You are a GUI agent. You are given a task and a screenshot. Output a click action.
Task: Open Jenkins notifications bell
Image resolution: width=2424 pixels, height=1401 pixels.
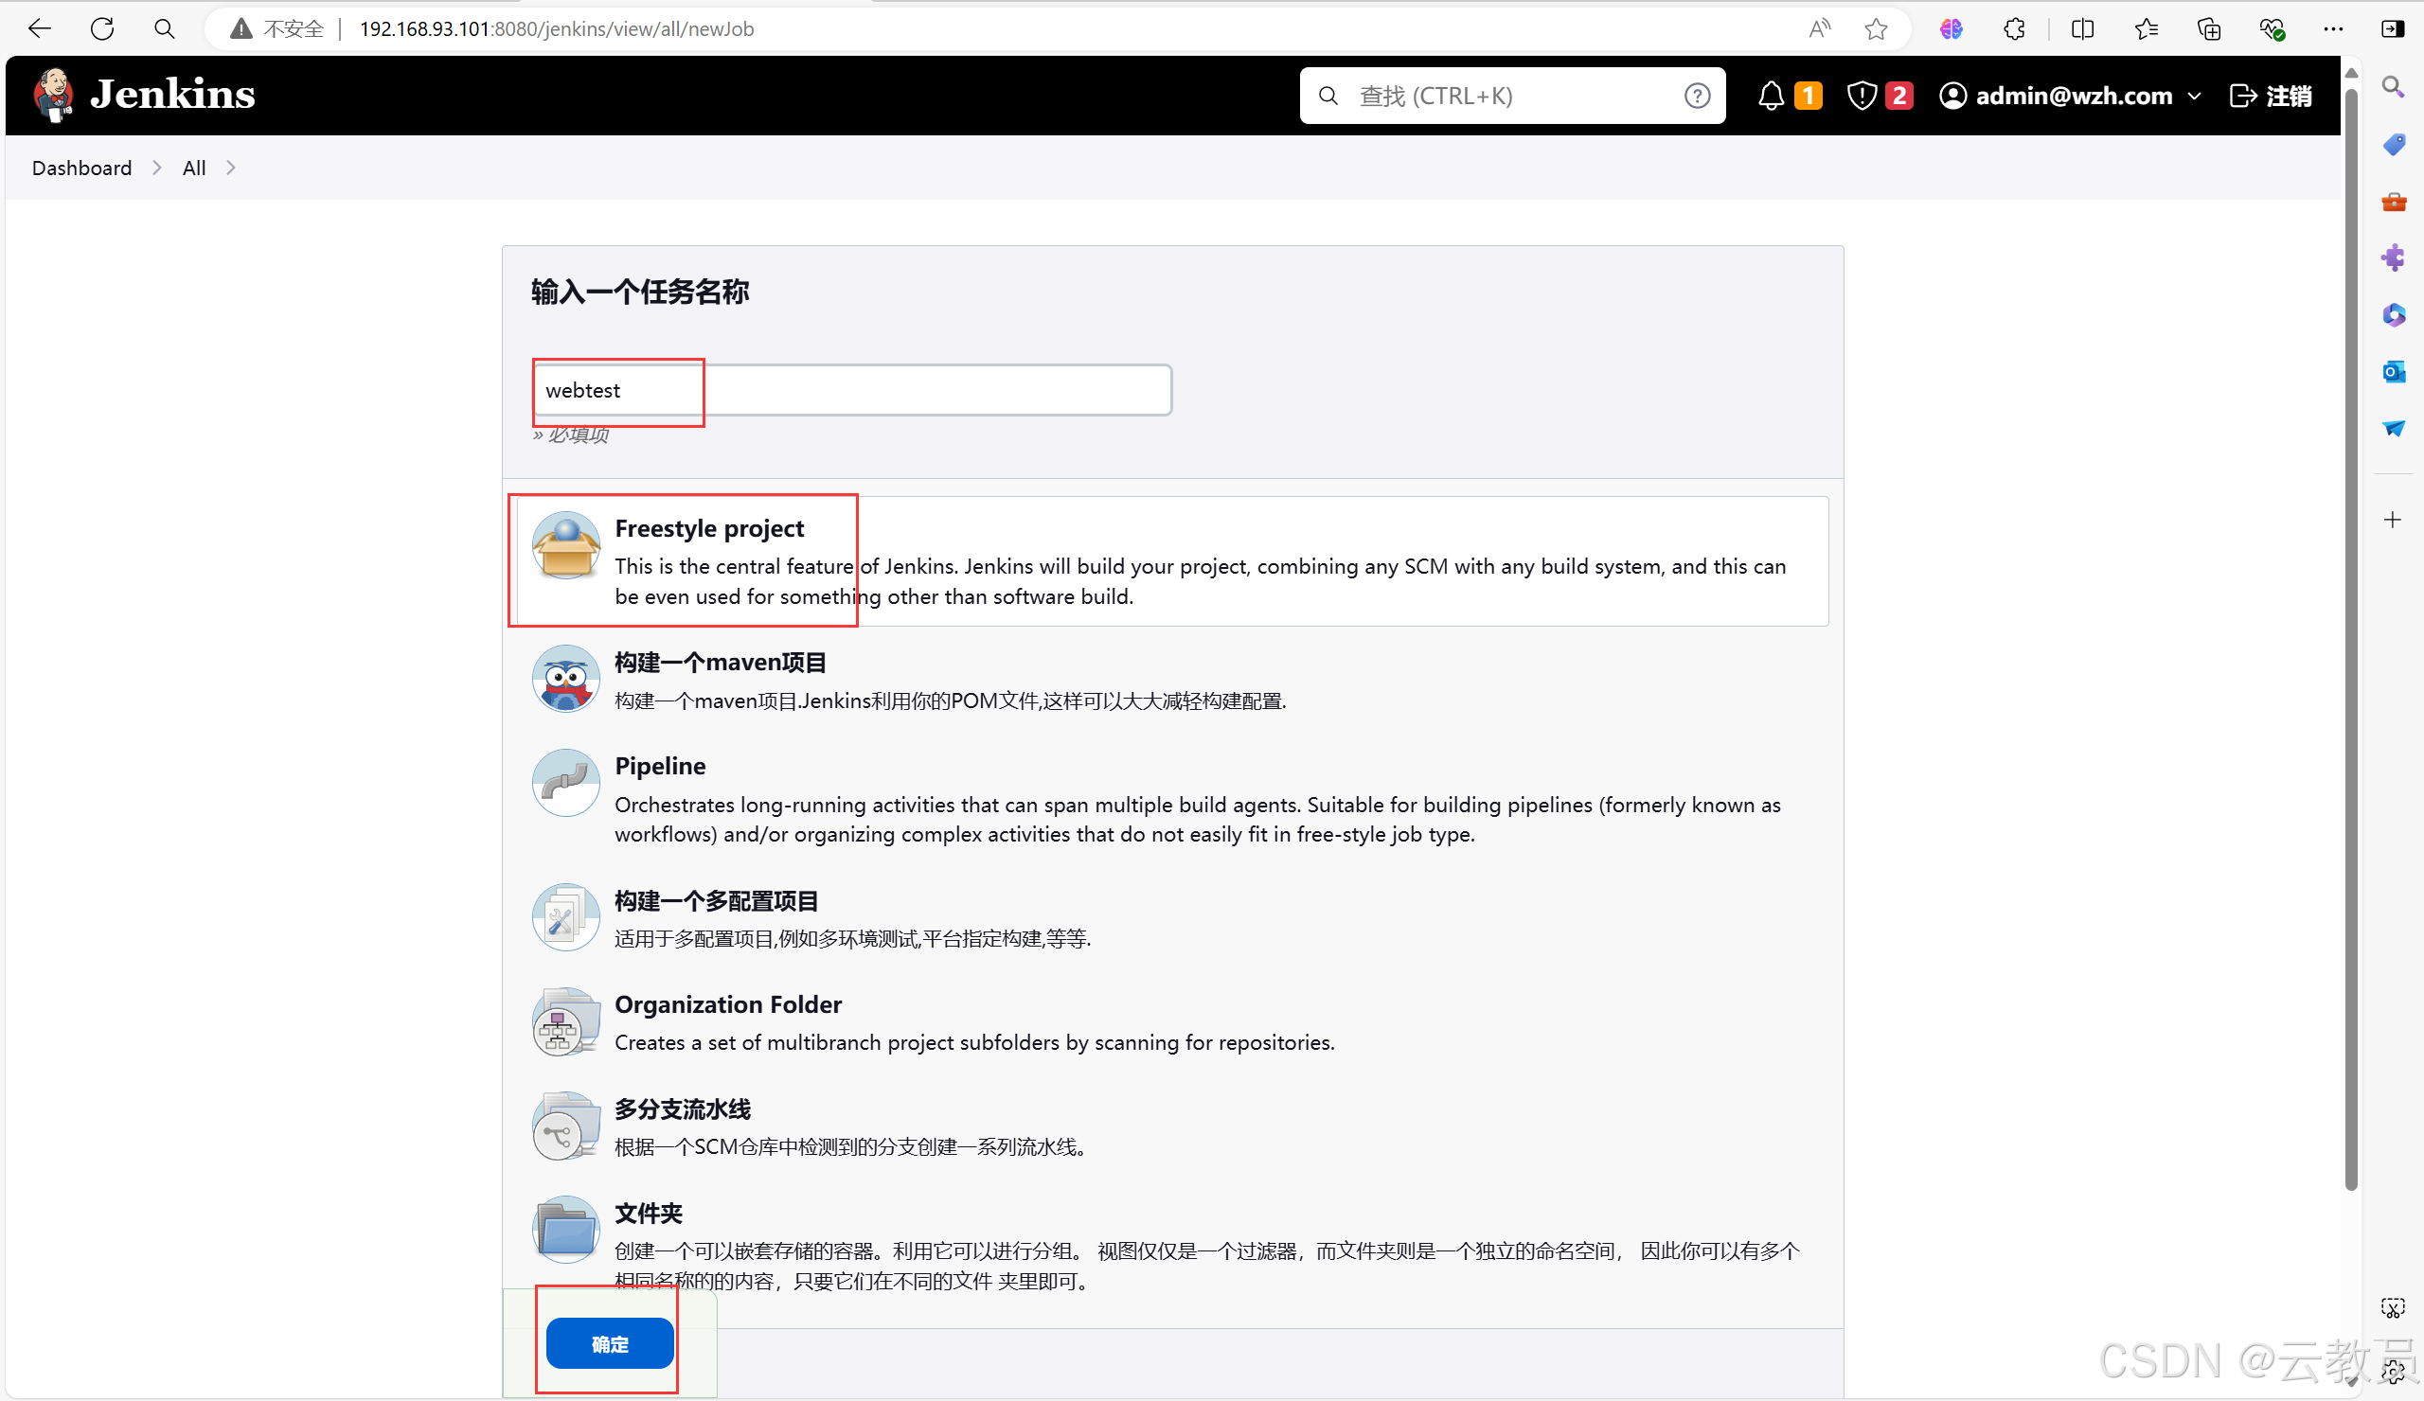coord(1771,96)
